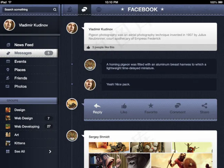224x168 pixels.
Task: Open the Kittens group
Action: (x=29, y=143)
